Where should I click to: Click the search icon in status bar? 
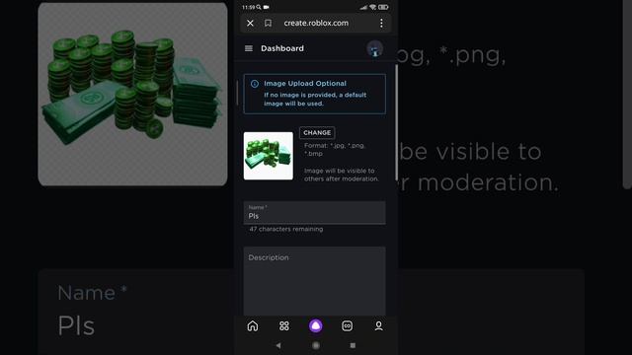[259, 7]
